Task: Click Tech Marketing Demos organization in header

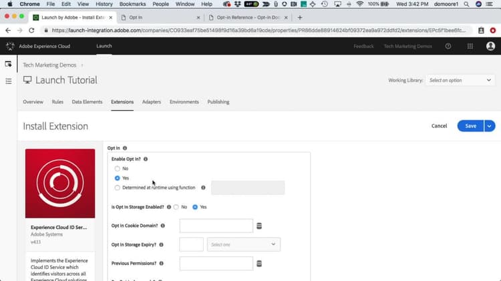Action: [x=407, y=46]
